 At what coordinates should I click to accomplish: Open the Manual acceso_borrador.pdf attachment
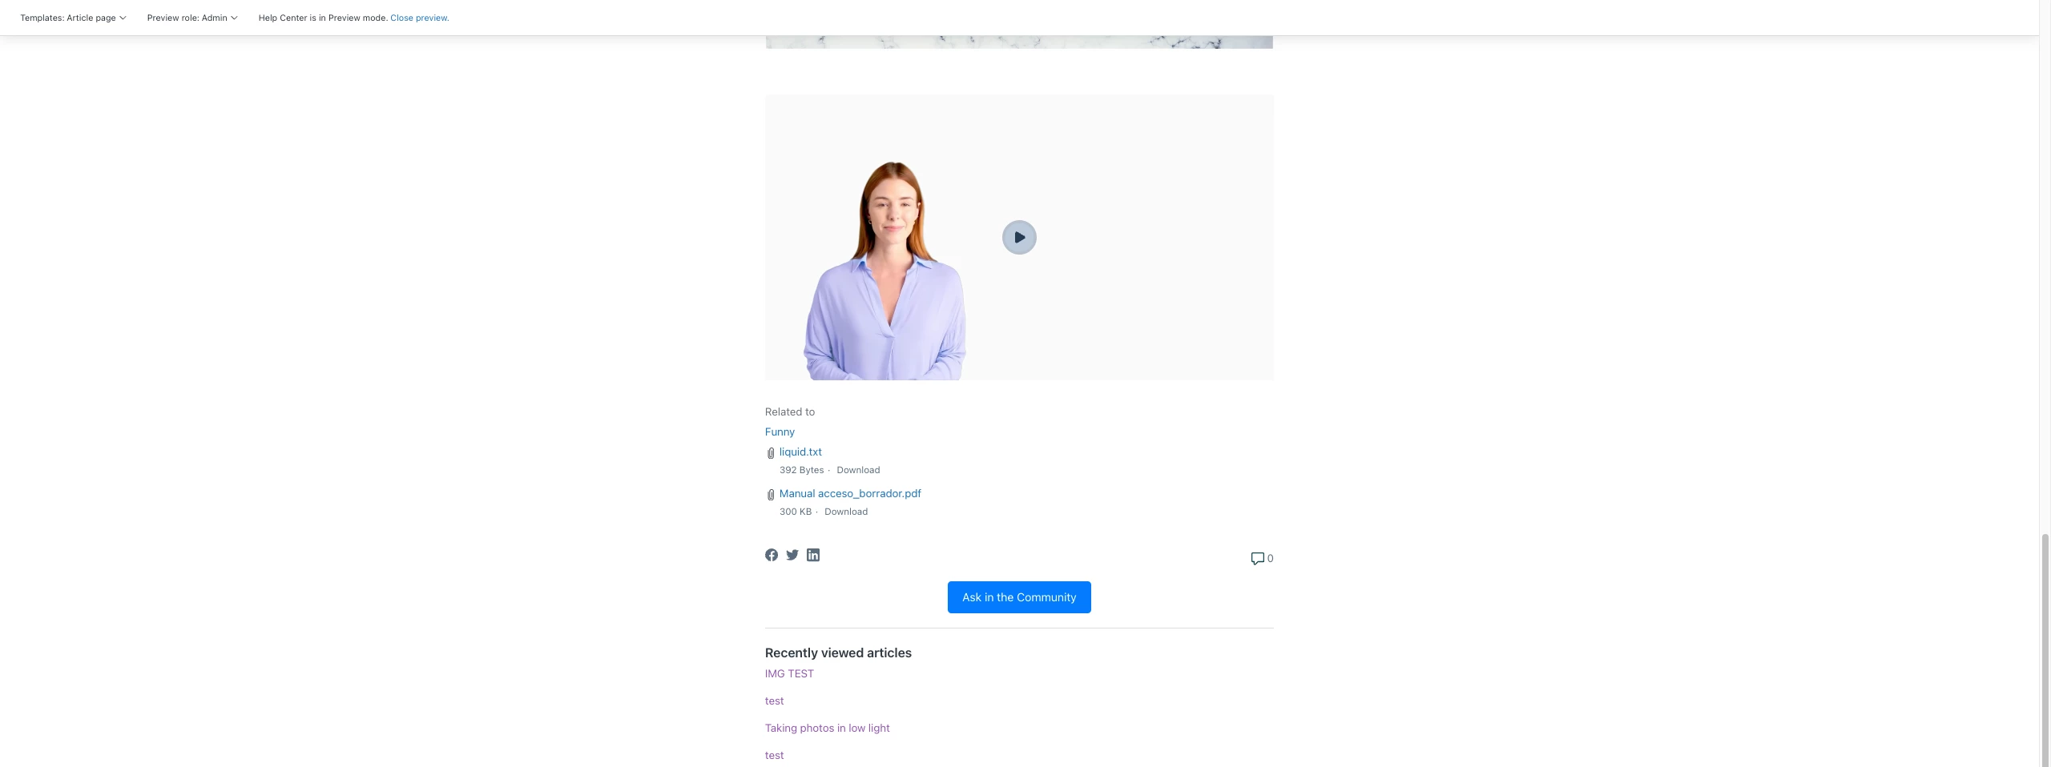850,493
